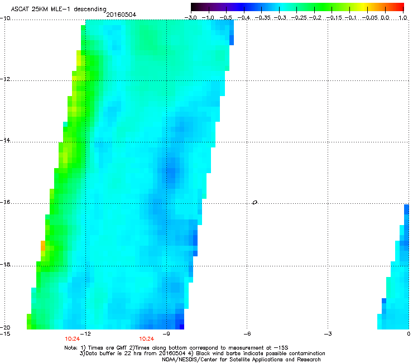Click the colorbar label "-0.05"
Viewport: 413px width, 363px height.
click(371, 18)
